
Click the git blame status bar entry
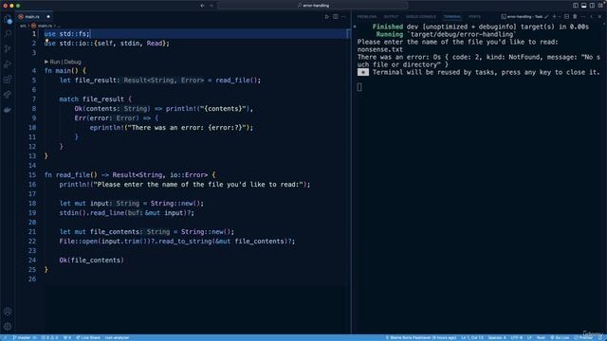420,337
